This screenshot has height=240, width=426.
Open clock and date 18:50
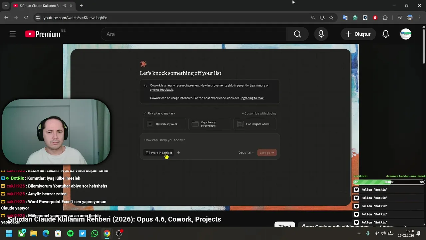(406, 233)
